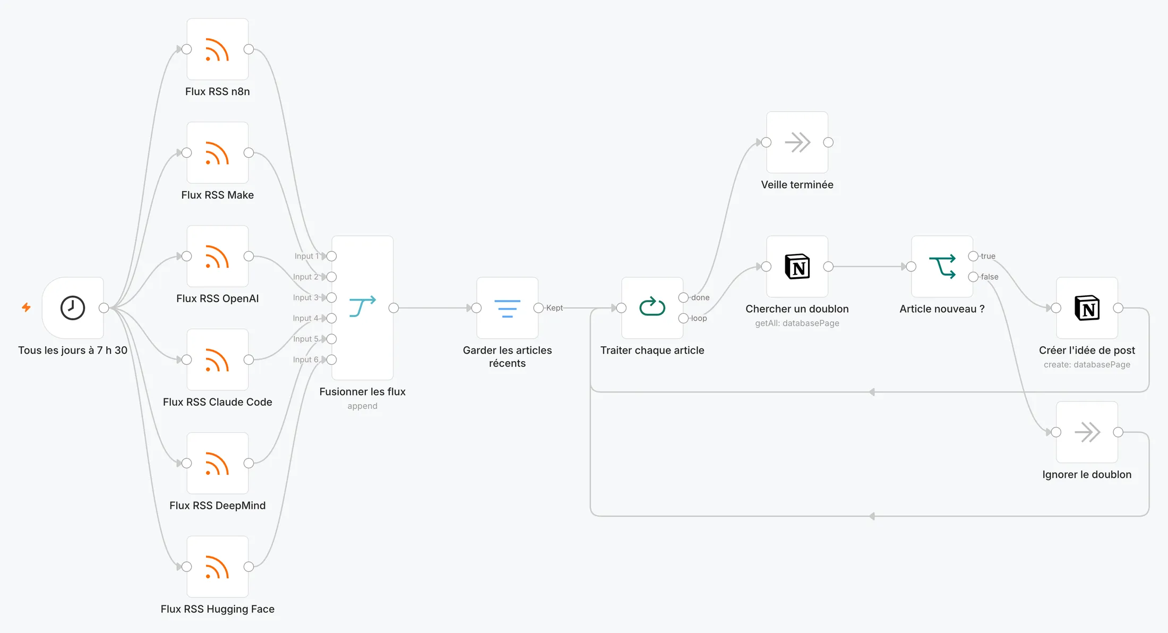Open the Fusionner les flux merge node
The width and height of the screenshot is (1168, 633).
pos(363,308)
